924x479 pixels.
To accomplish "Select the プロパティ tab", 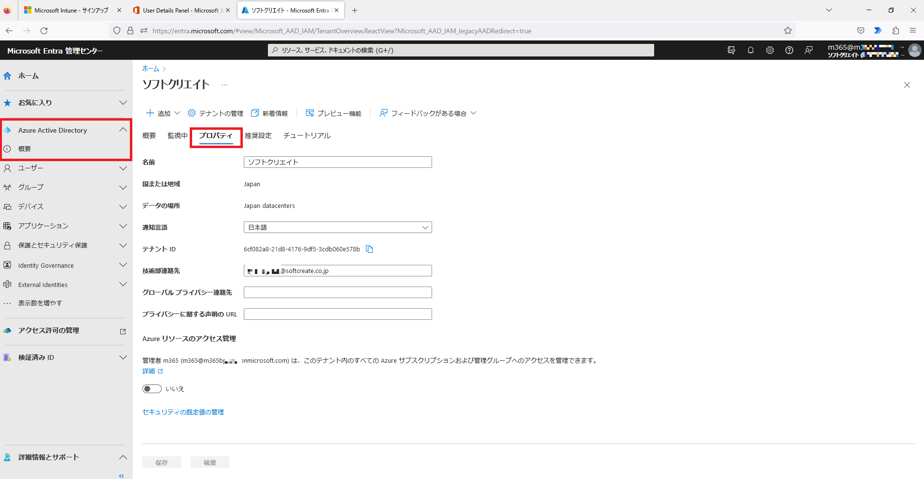I will click(216, 136).
